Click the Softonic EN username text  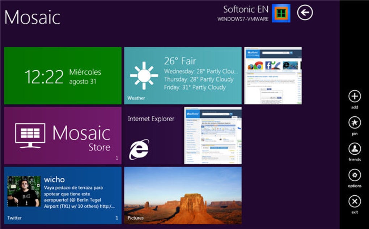tap(246, 9)
